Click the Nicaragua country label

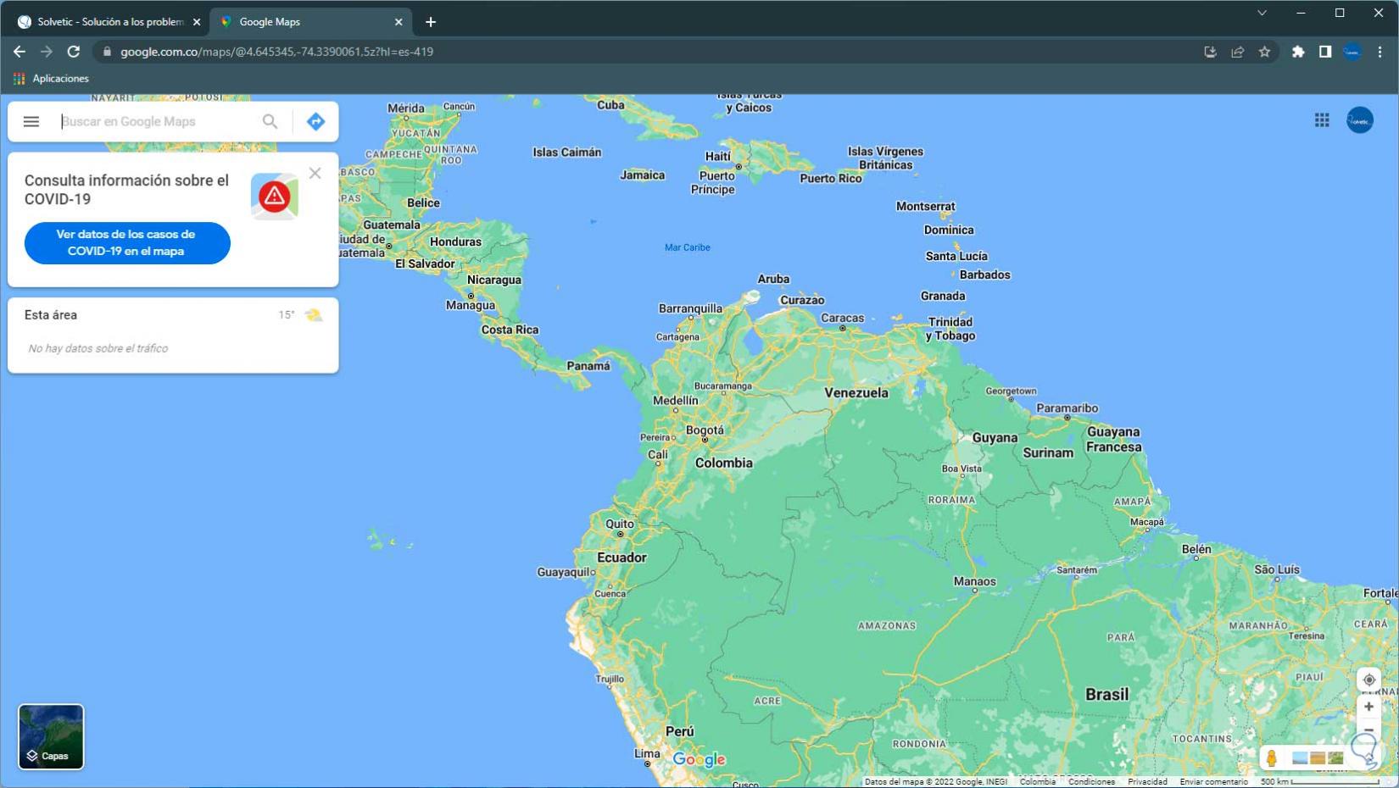point(494,280)
